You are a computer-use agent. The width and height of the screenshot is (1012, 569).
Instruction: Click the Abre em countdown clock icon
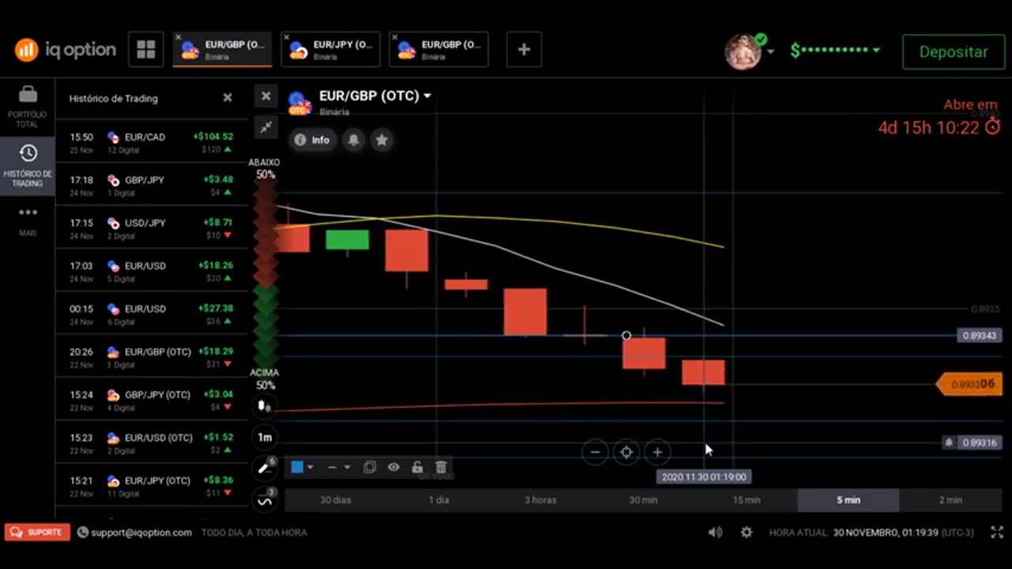[x=992, y=126]
